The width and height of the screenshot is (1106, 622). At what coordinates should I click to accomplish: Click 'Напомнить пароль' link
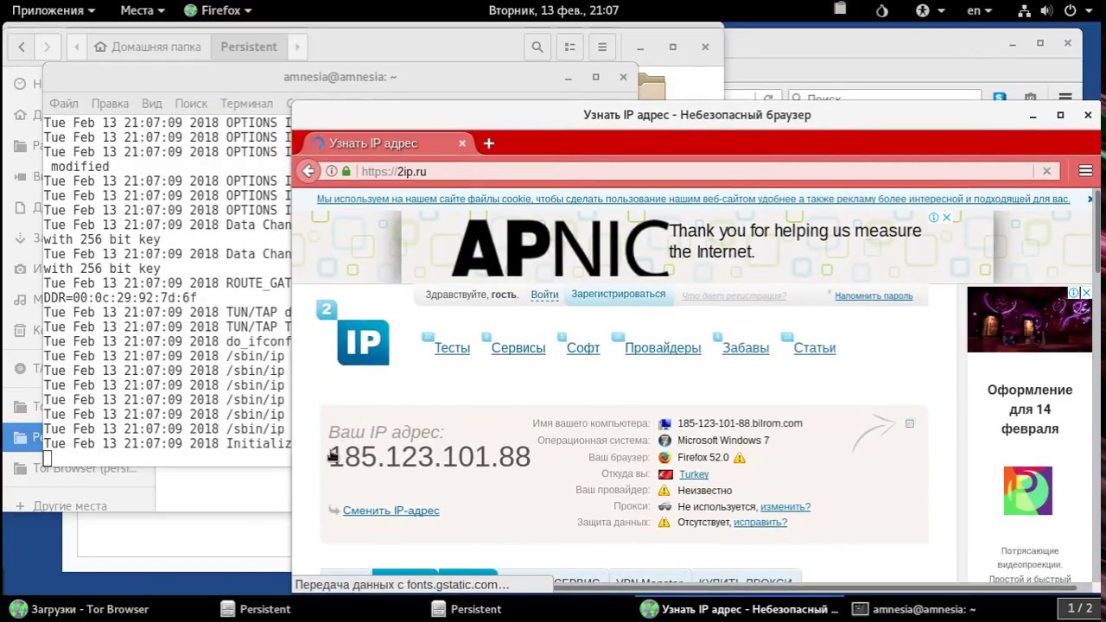874,295
